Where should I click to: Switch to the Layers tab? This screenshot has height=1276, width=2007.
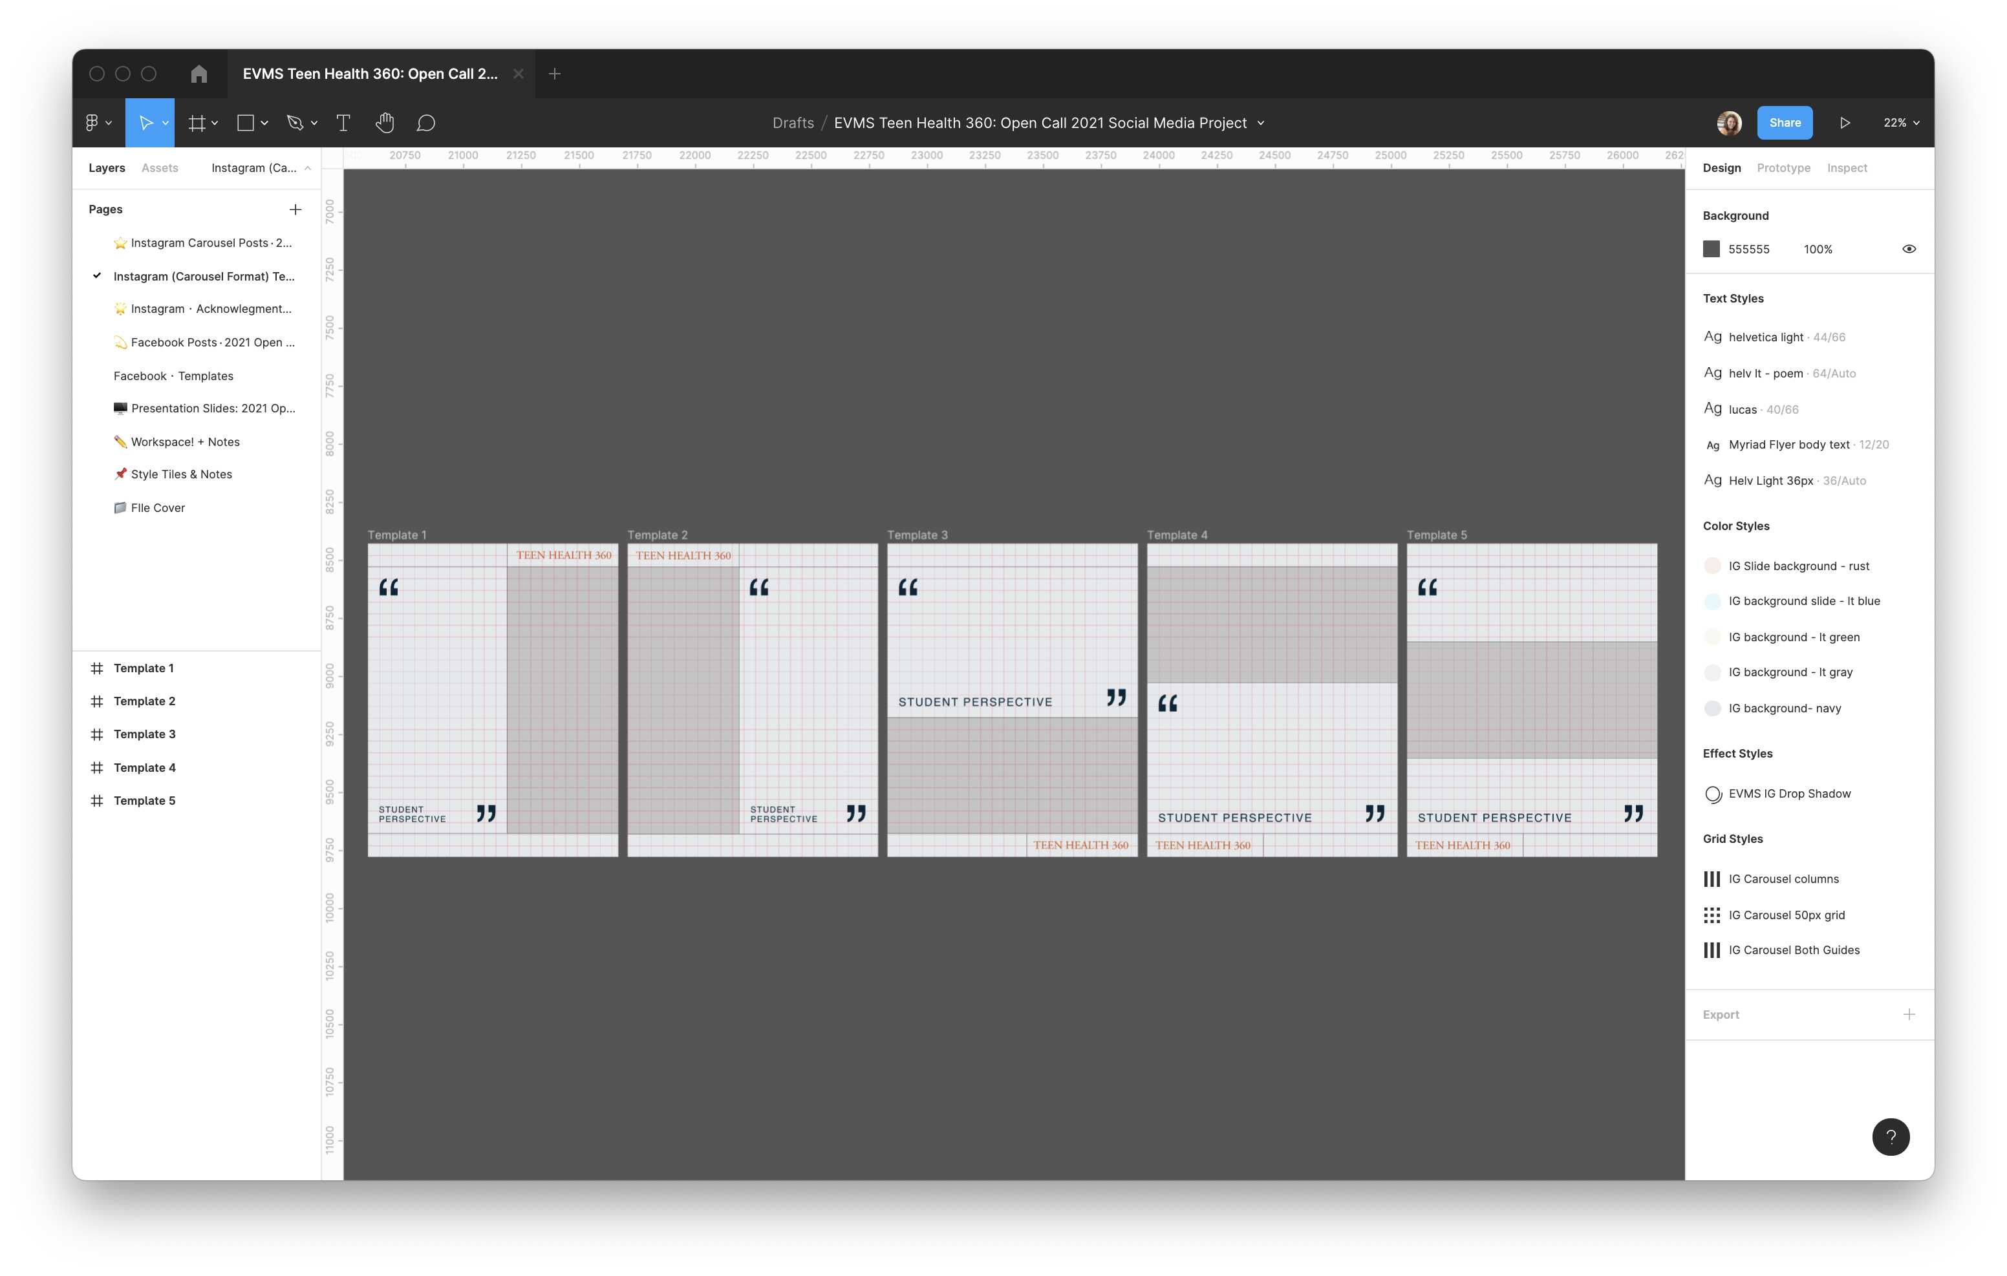pos(107,167)
